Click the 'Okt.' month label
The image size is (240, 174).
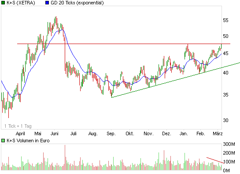[130, 133]
